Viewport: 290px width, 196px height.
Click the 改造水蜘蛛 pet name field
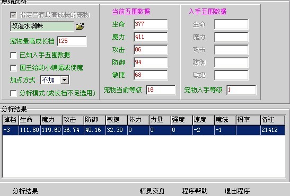42,26
